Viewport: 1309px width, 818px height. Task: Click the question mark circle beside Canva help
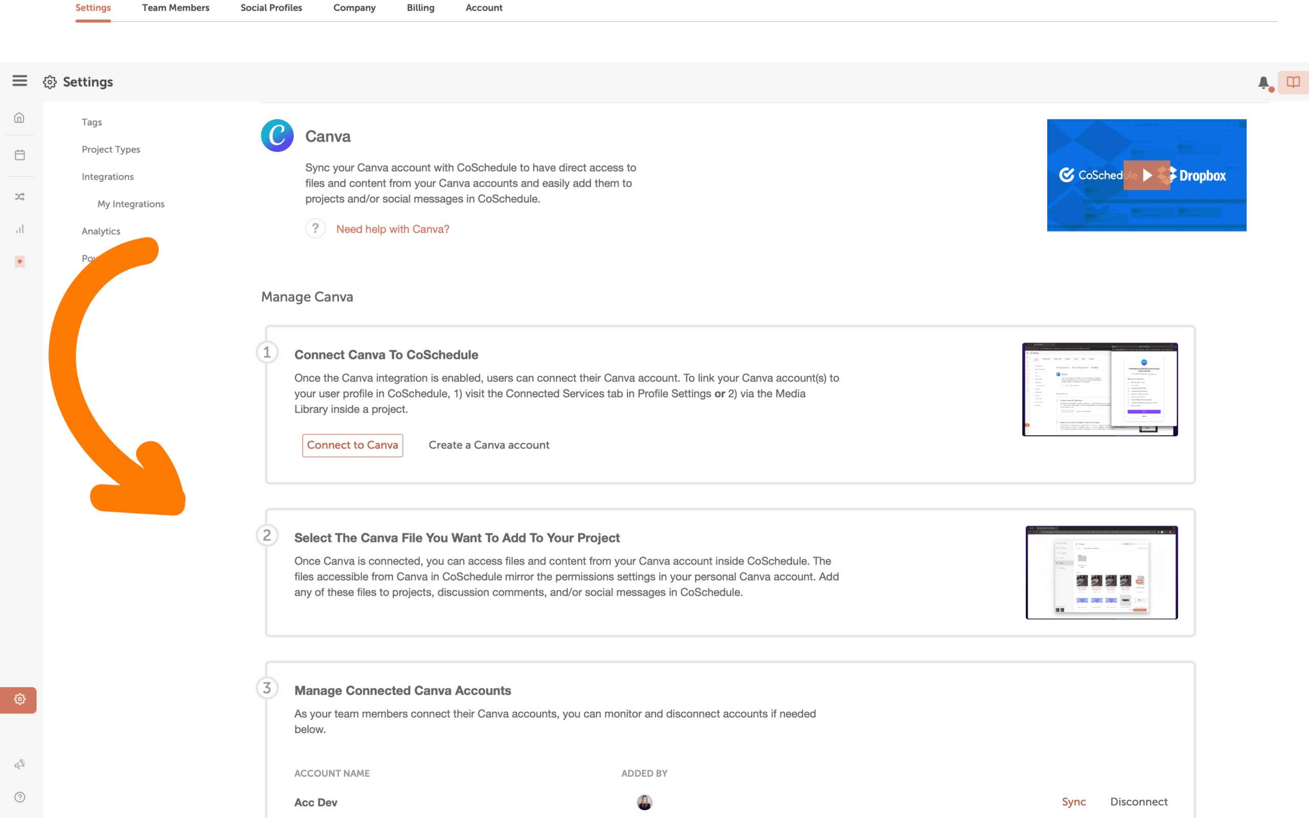(x=315, y=229)
